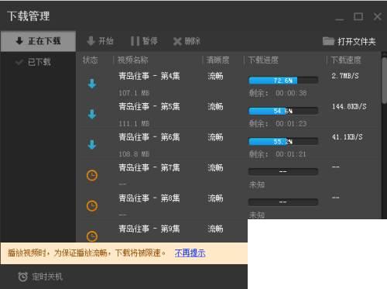Screen dimensions: 387x289
Task: Click the download arrow icon for 第5集
Action: (x=92, y=114)
